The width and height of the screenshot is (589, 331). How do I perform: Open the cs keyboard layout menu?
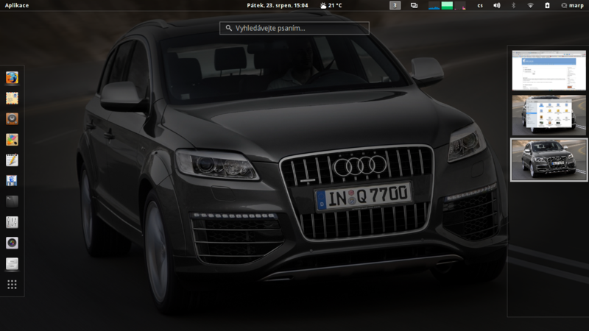[x=480, y=5]
